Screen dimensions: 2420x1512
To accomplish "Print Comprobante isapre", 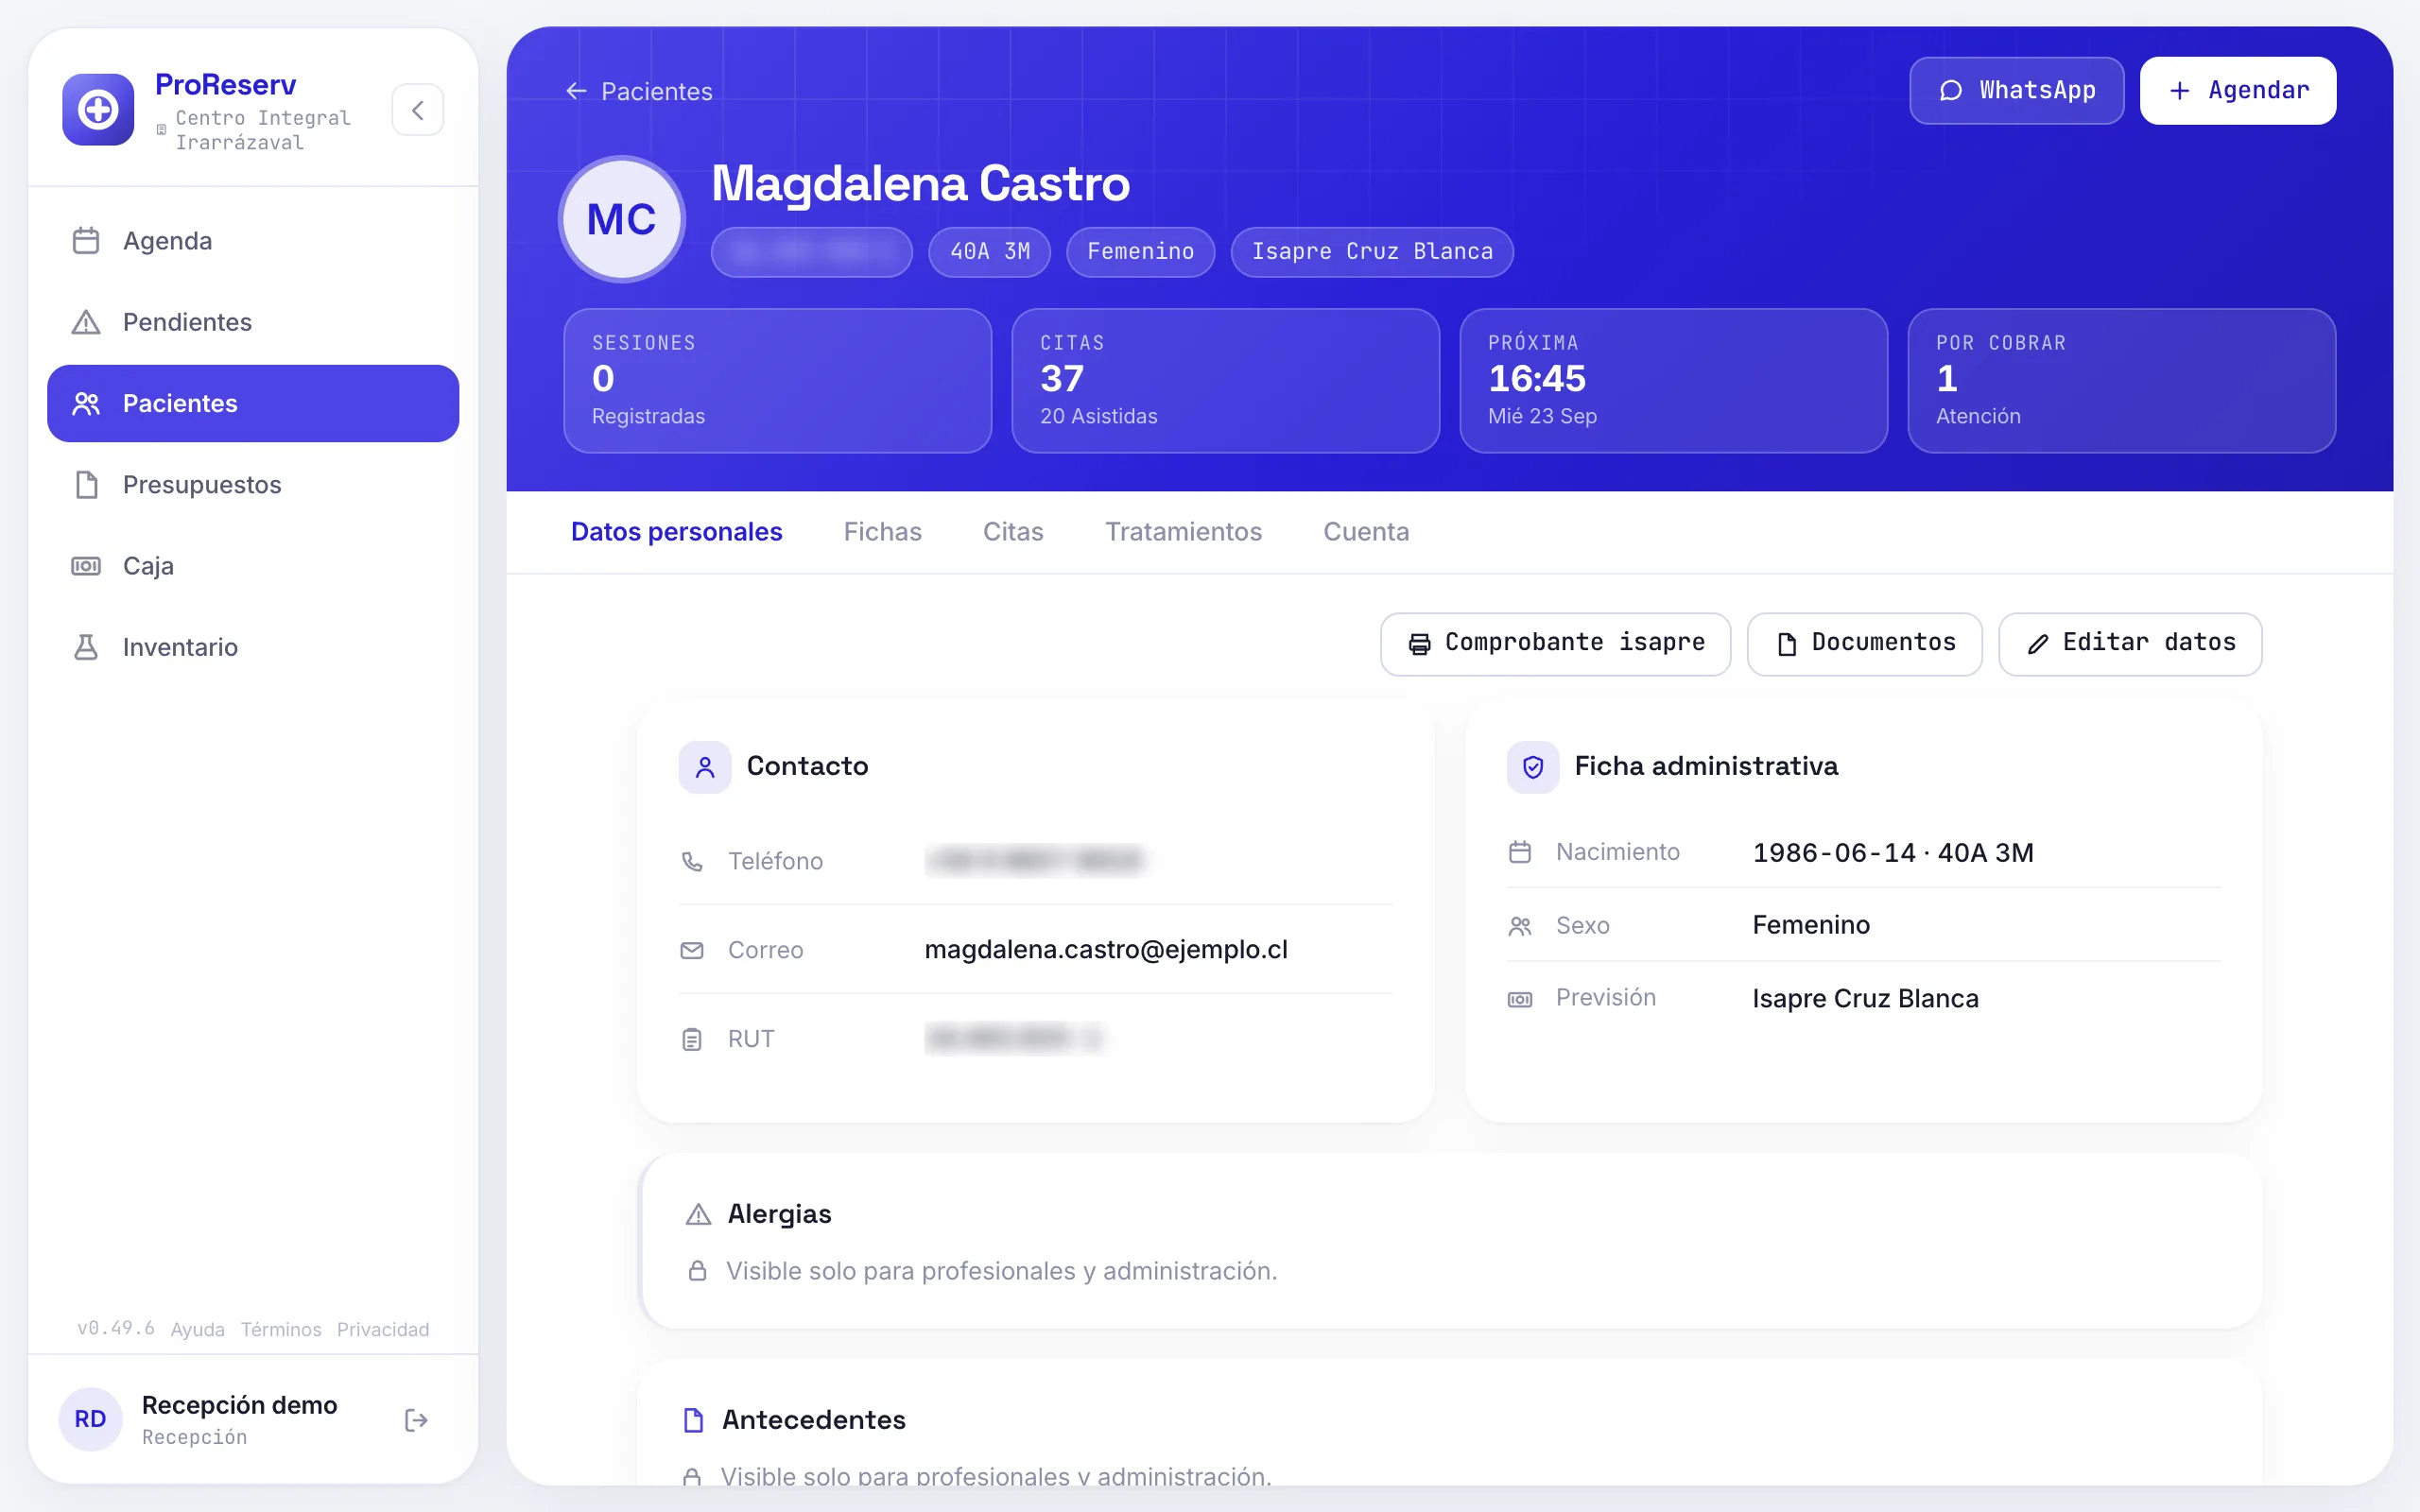I will click(x=1555, y=644).
